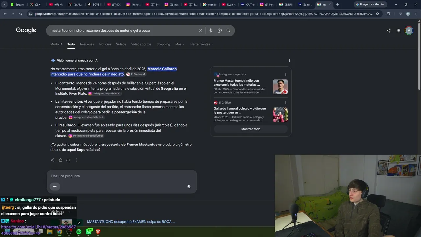Open the Google apps grid
This screenshot has width=421, height=237.
pyautogui.click(x=398, y=31)
